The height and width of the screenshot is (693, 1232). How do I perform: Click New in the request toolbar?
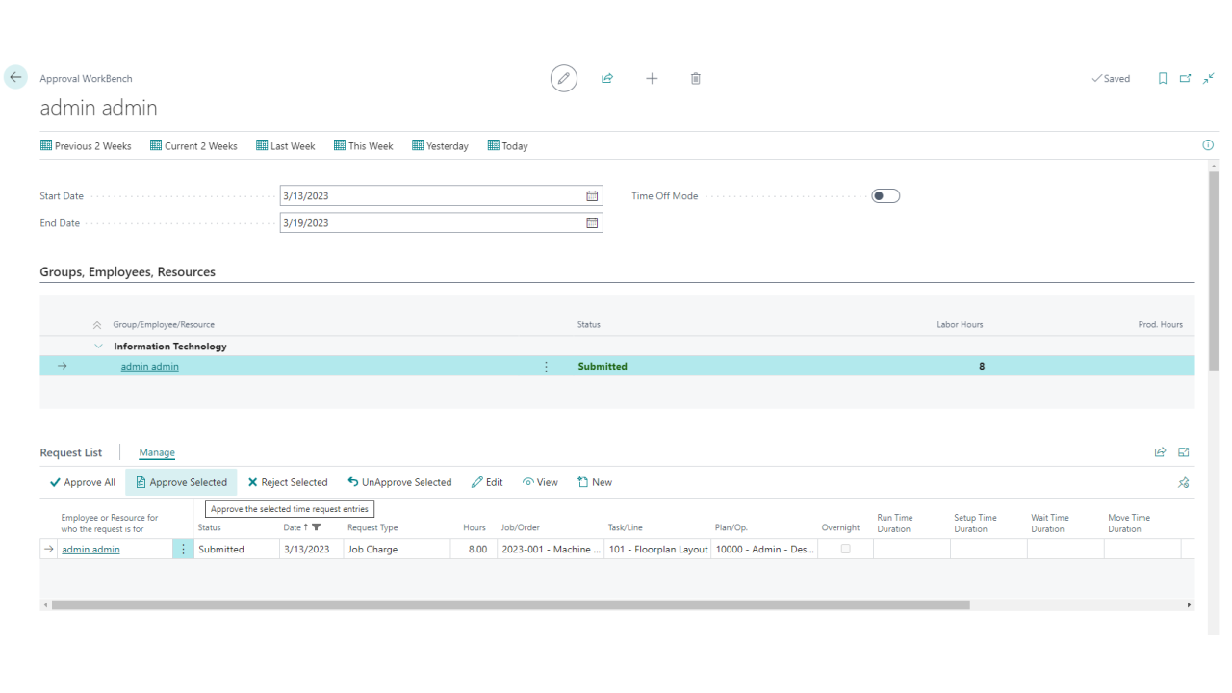point(595,482)
